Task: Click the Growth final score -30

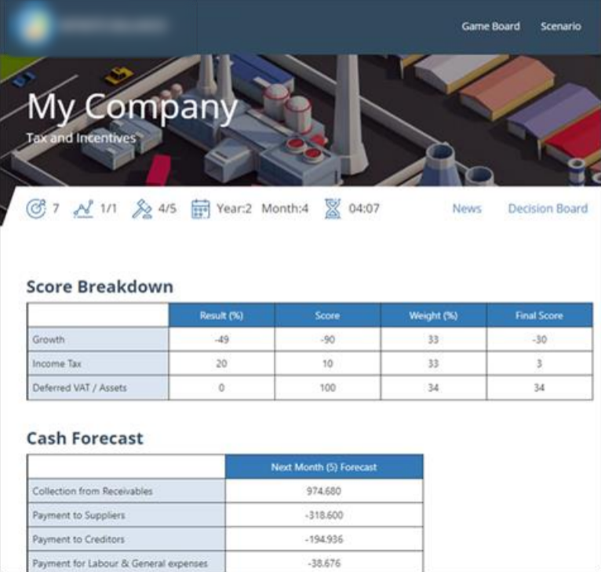Action: pyautogui.click(x=539, y=340)
